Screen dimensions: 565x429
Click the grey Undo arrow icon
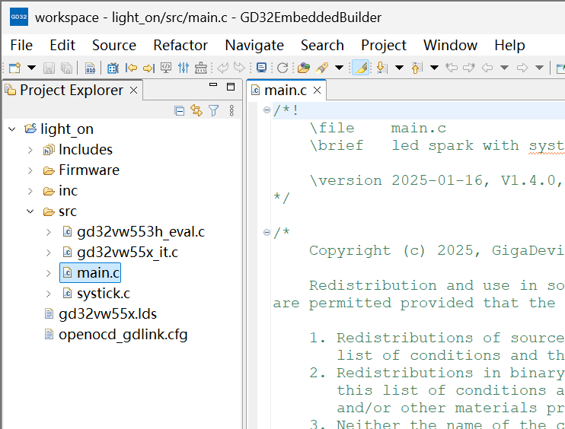point(222,68)
